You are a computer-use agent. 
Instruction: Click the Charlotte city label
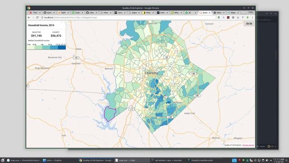coord(151,73)
